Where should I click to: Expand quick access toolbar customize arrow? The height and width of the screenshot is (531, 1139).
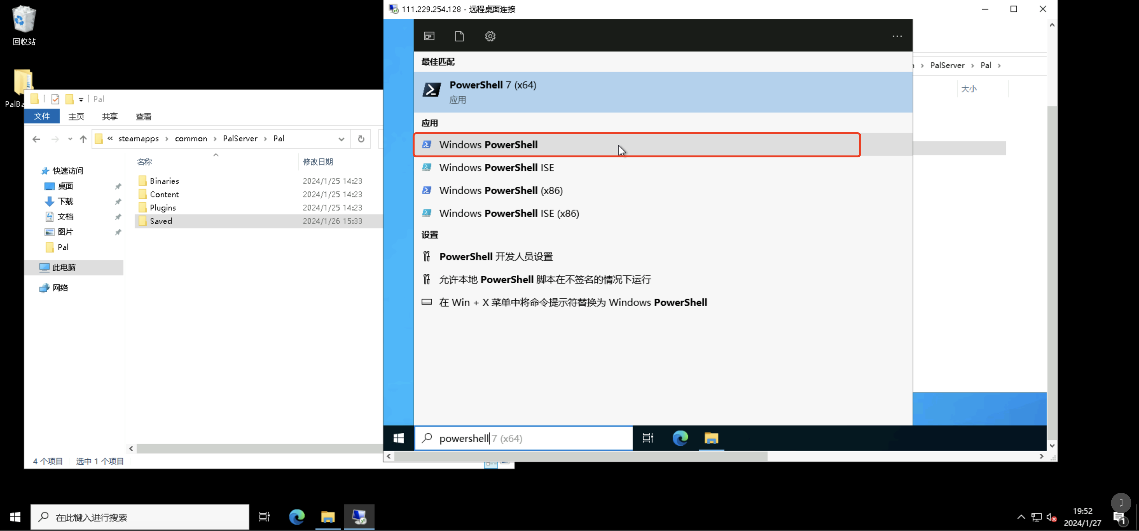click(x=81, y=100)
